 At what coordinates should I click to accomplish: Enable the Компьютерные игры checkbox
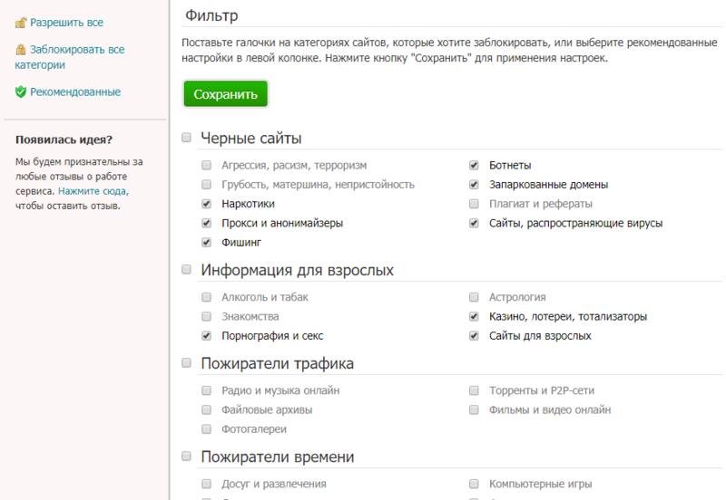point(474,484)
